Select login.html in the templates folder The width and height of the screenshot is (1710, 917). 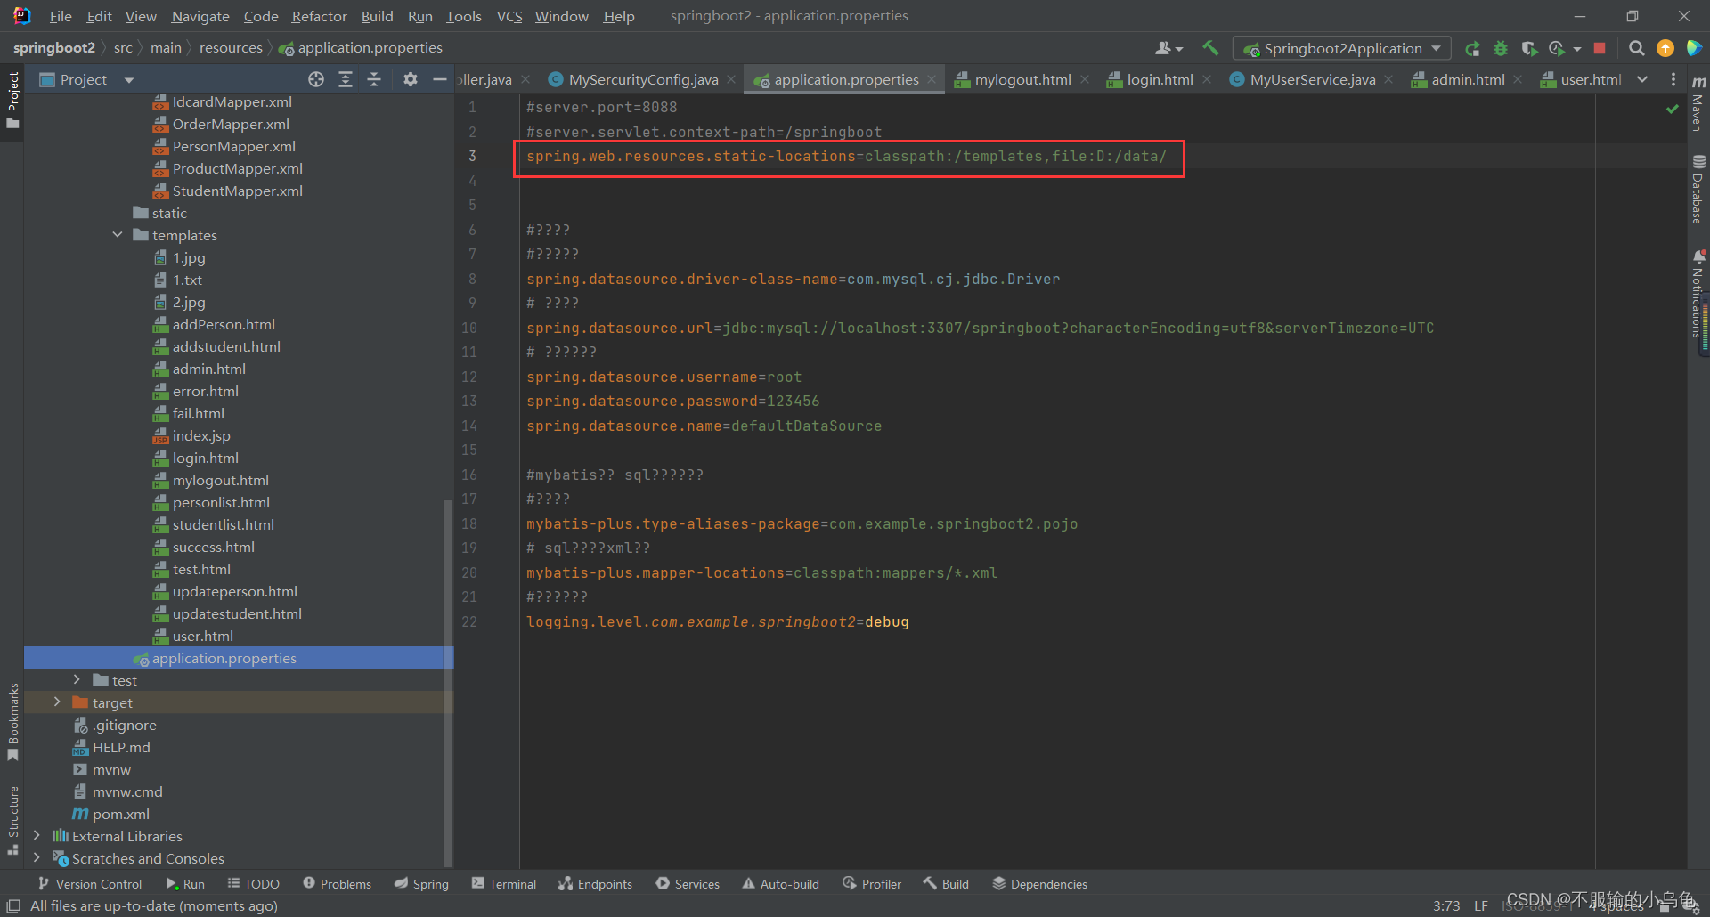pyautogui.click(x=206, y=458)
